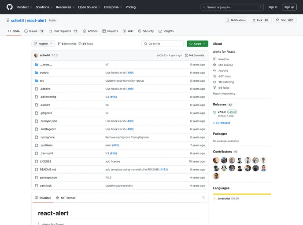The image size is (303, 225).
Task: Expand the Solutions dropdown
Action: click(x=44, y=7)
